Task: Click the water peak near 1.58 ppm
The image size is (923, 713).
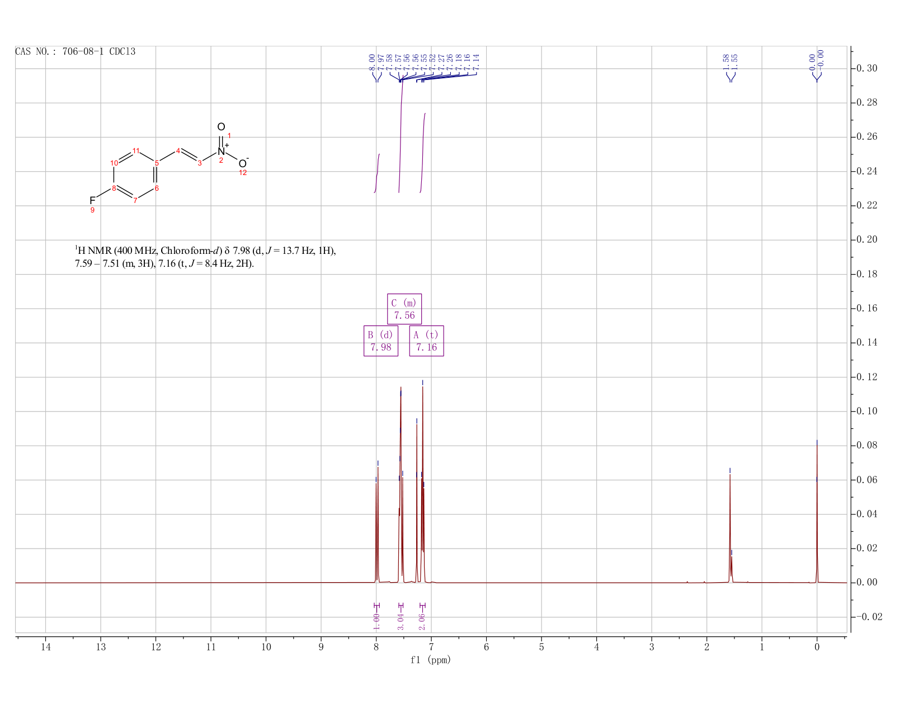Action: click(730, 528)
